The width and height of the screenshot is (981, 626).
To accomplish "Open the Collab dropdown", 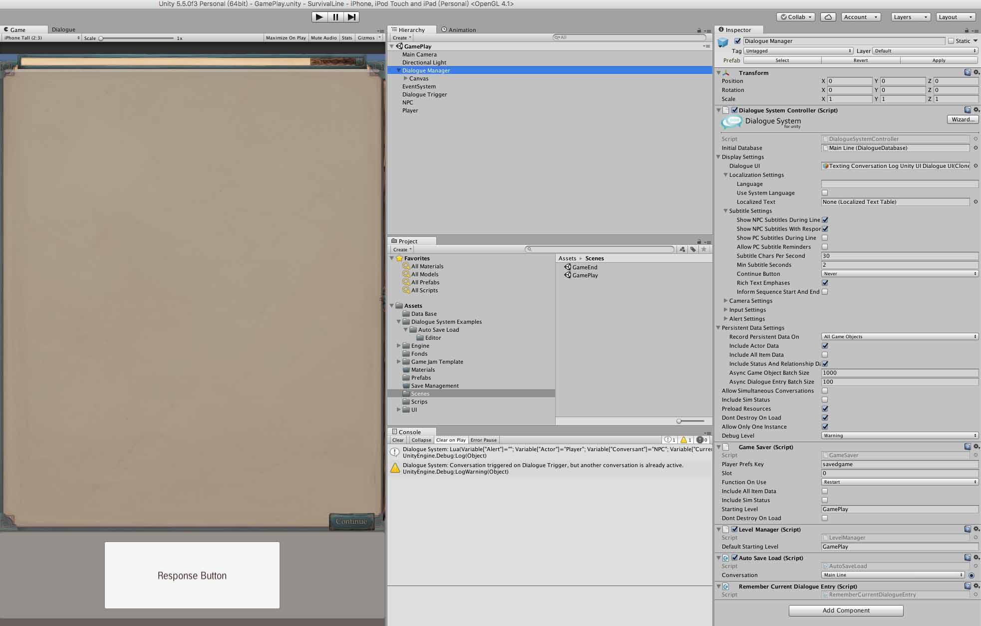I will click(796, 17).
